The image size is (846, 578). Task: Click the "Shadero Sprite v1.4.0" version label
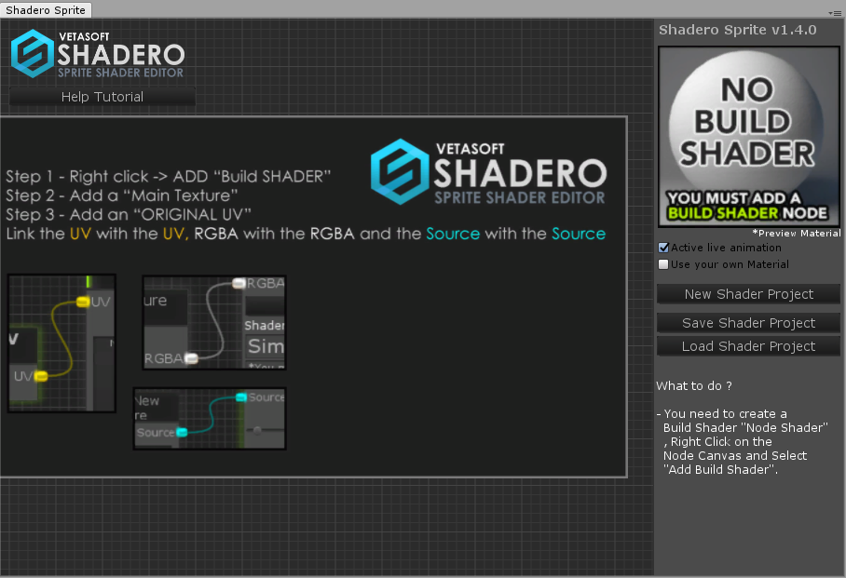(738, 30)
